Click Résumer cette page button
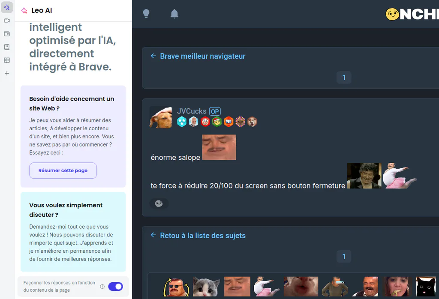Viewport: 439px width, 299px height. coord(63,170)
